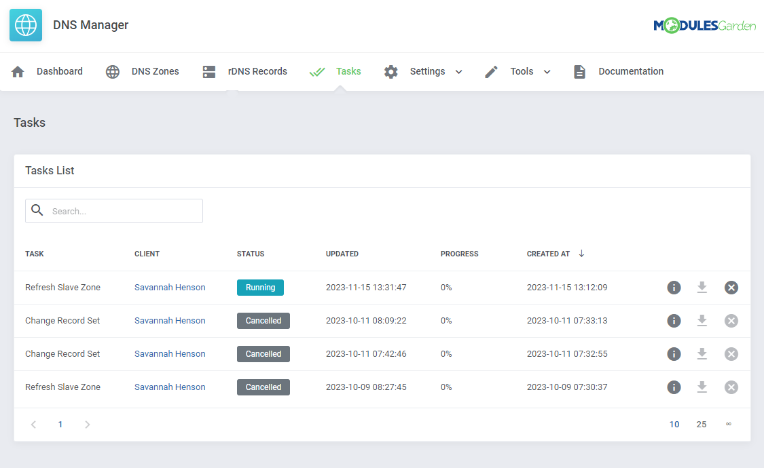This screenshot has height=468, width=764.
Task: Click cancel icon for task created 2023-10-11 07:32:55
Action: coord(731,353)
